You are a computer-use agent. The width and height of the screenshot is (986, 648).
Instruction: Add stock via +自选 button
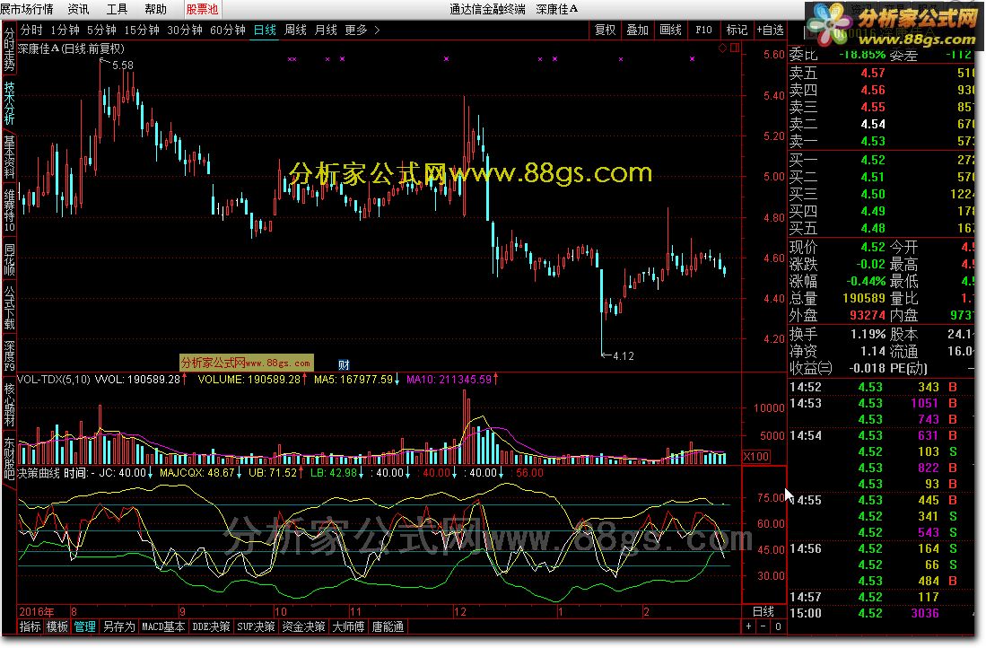click(771, 30)
